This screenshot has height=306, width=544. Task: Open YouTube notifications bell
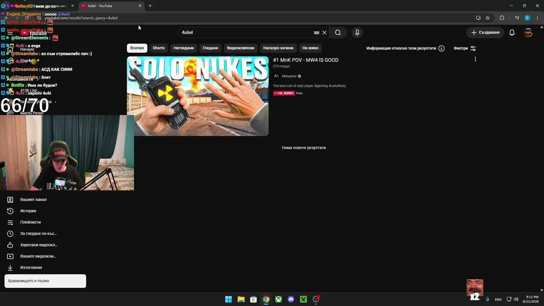tap(512, 32)
